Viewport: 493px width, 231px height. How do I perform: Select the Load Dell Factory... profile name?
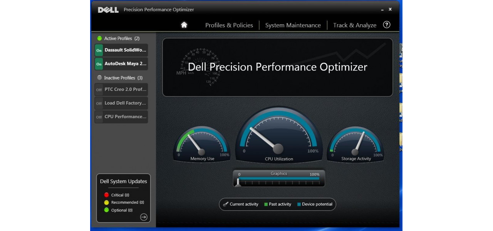(126, 103)
